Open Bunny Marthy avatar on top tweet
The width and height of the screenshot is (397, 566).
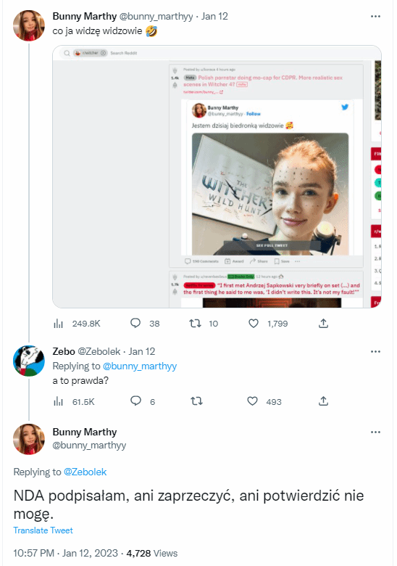point(29,25)
